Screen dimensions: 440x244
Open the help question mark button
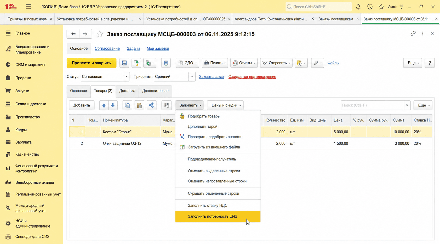coord(430,63)
